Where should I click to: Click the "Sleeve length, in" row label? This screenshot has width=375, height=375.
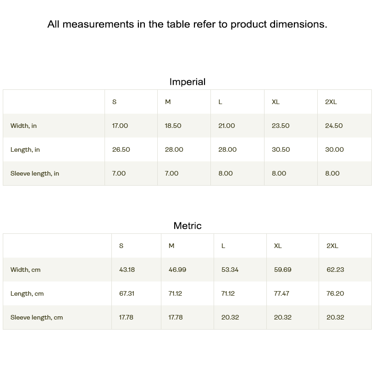click(35, 173)
